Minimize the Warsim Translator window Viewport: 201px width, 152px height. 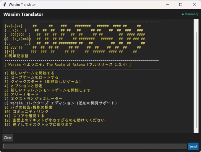tap(167, 4)
